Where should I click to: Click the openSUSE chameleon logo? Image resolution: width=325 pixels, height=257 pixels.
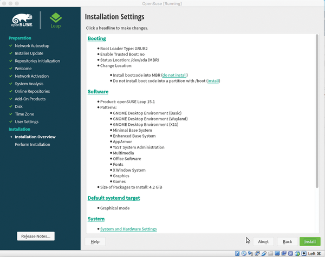point(22,20)
